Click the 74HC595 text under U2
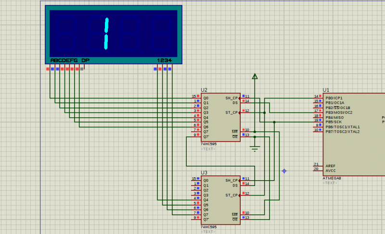 point(208,144)
